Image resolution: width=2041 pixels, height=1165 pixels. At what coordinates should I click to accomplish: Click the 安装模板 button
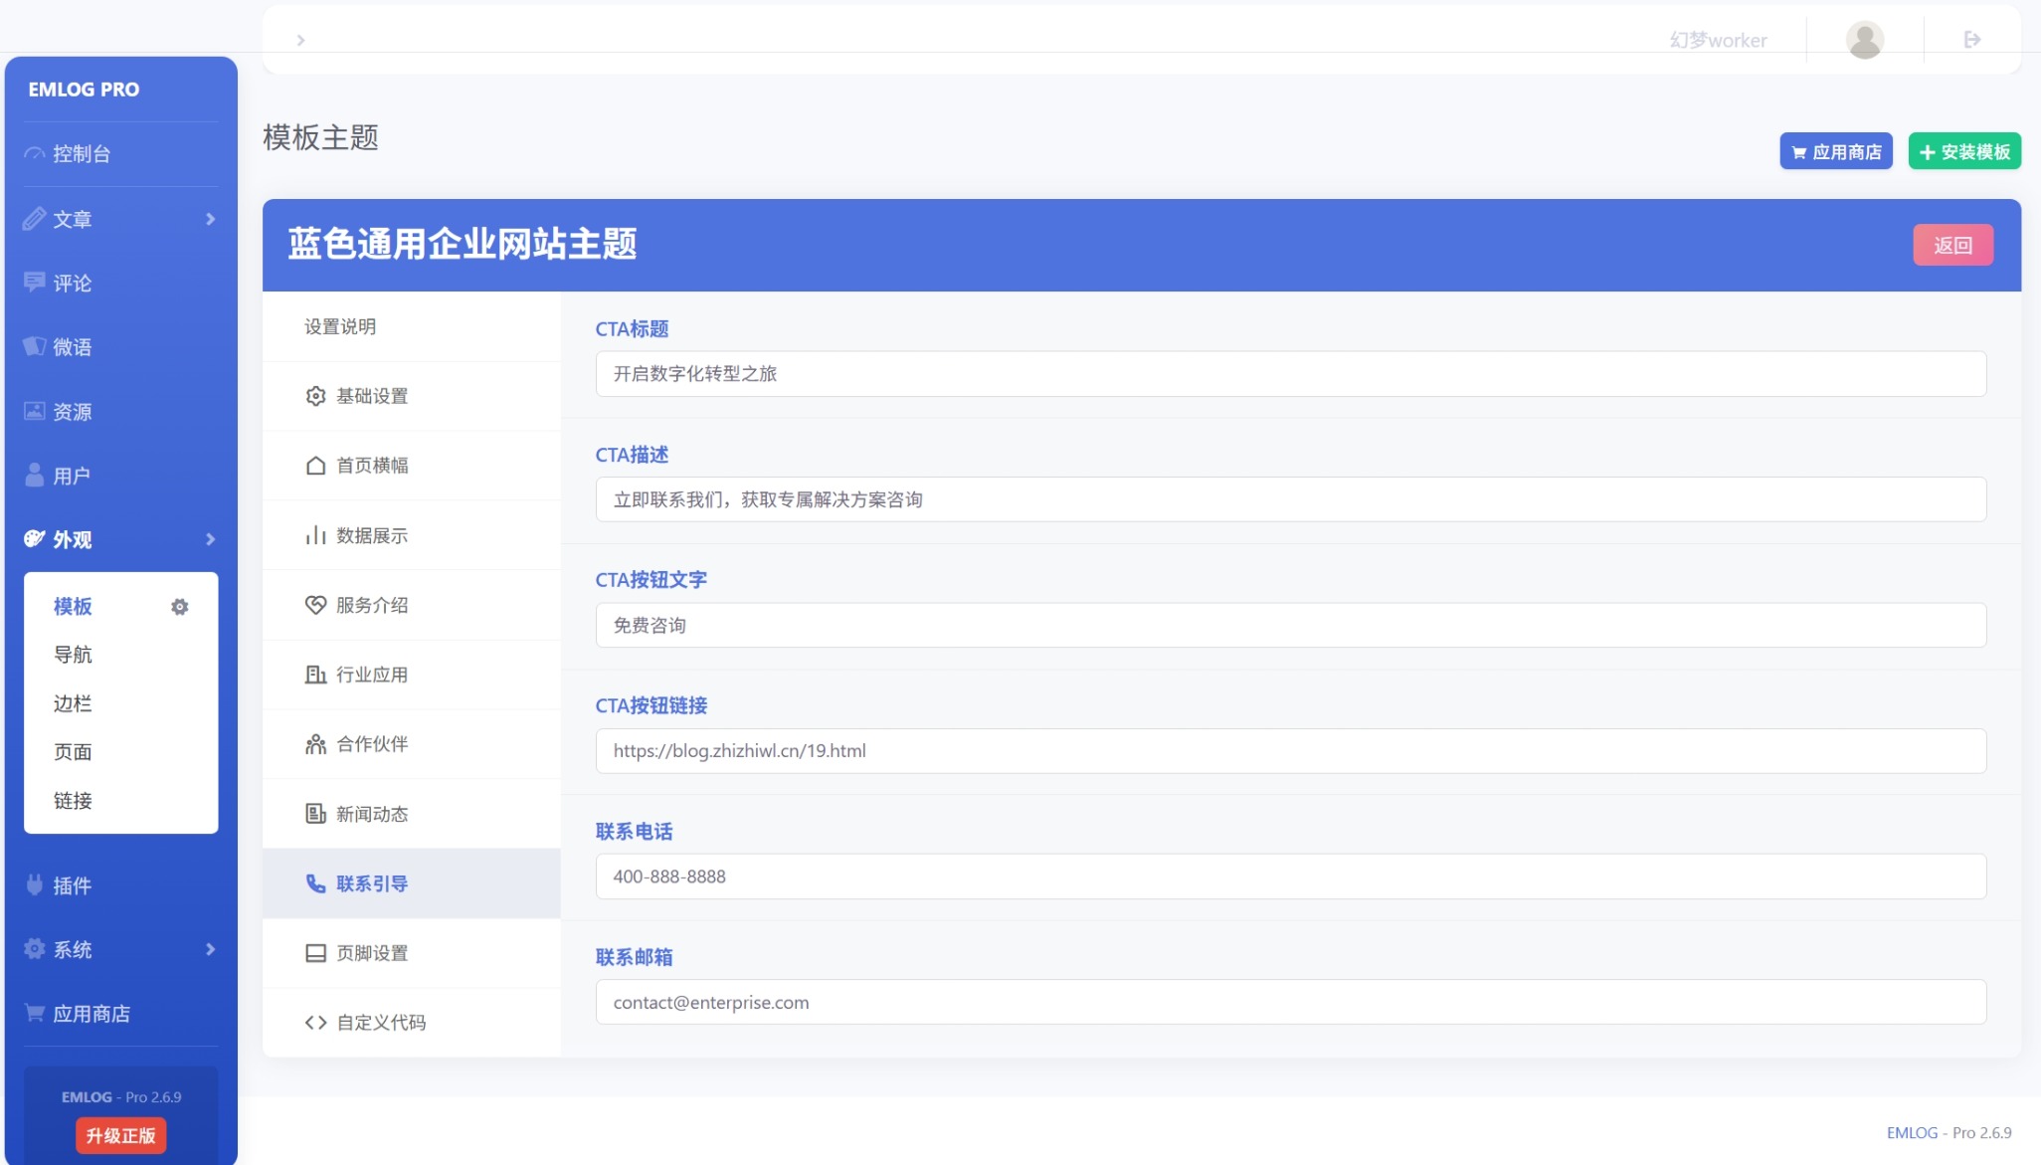[x=1964, y=151]
